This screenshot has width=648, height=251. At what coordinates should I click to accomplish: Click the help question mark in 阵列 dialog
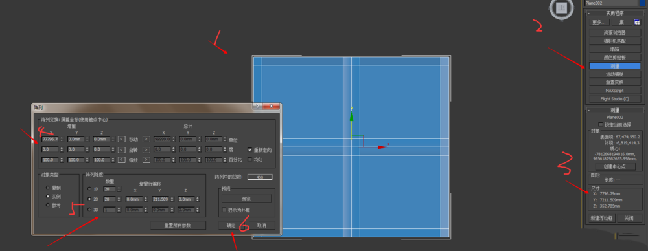pyautogui.click(x=257, y=107)
